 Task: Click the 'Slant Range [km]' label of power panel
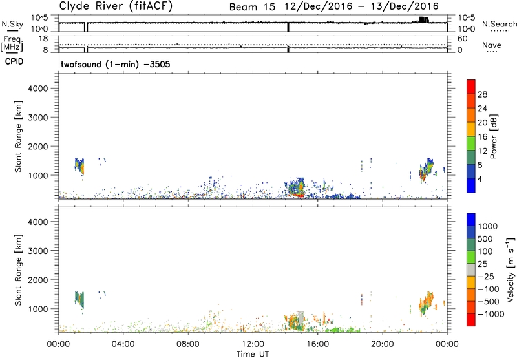click(x=18, y=136)
